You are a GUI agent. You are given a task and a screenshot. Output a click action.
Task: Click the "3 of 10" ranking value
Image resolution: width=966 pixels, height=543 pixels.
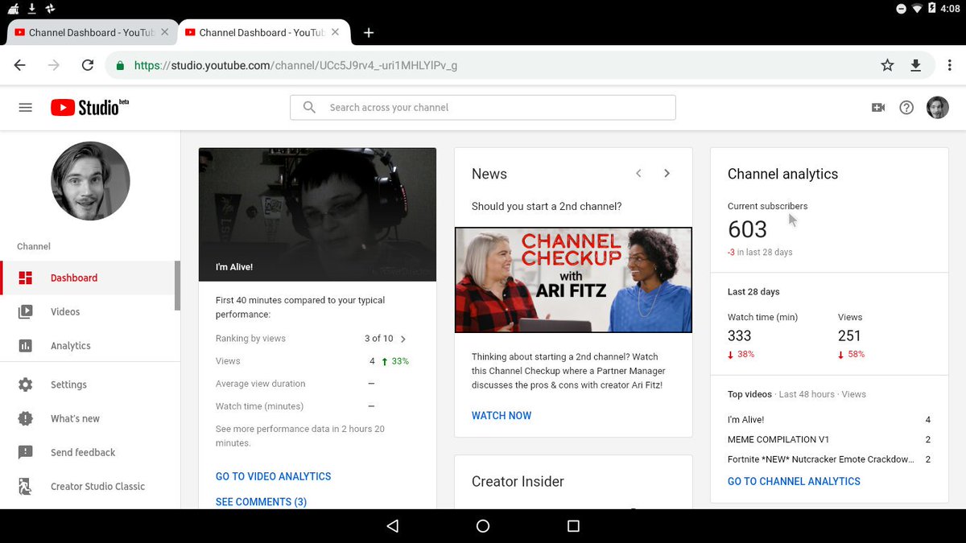click(x=378, y=339)
